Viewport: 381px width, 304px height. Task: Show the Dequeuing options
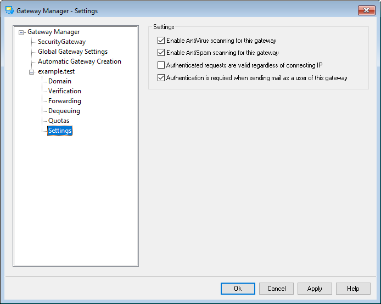64,111
